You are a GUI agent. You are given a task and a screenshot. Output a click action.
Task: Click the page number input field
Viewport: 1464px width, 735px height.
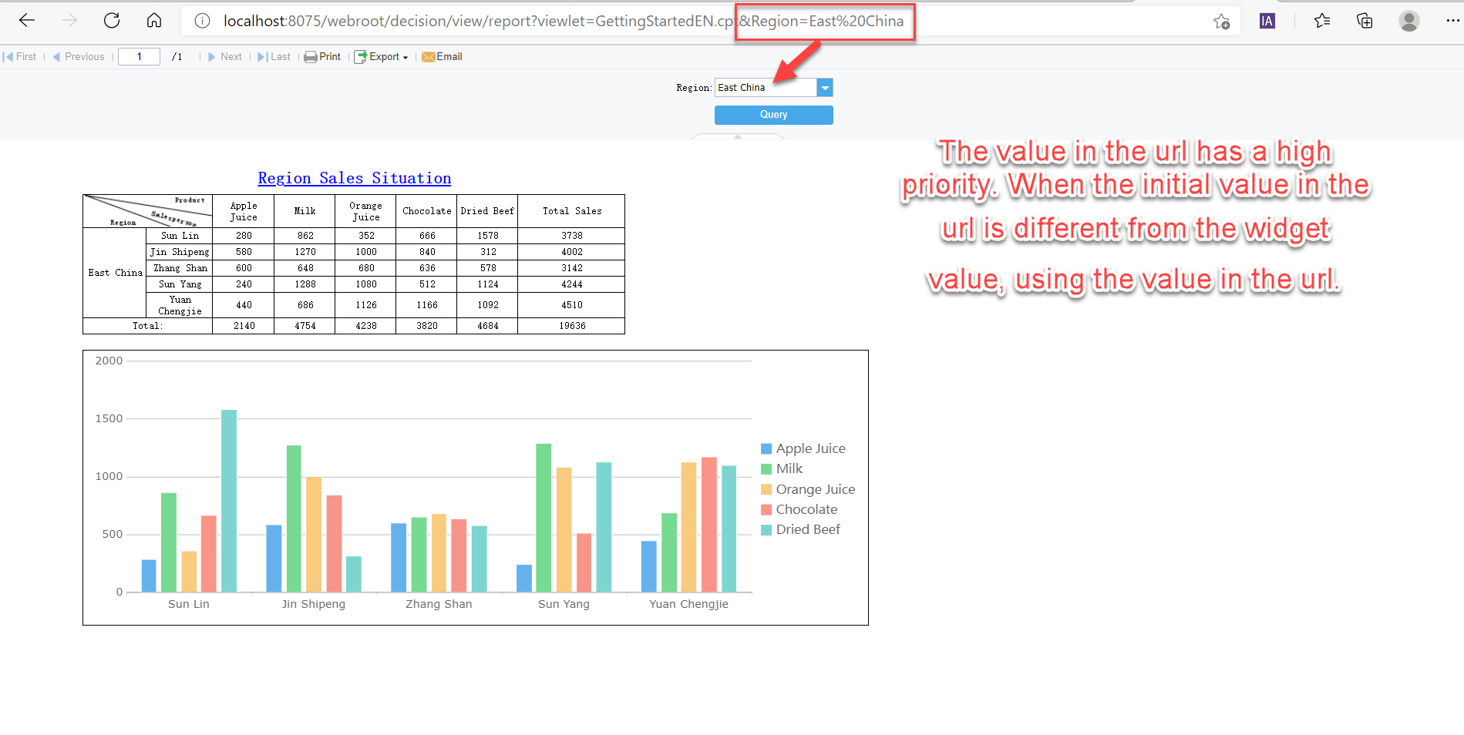coord(139,56)
